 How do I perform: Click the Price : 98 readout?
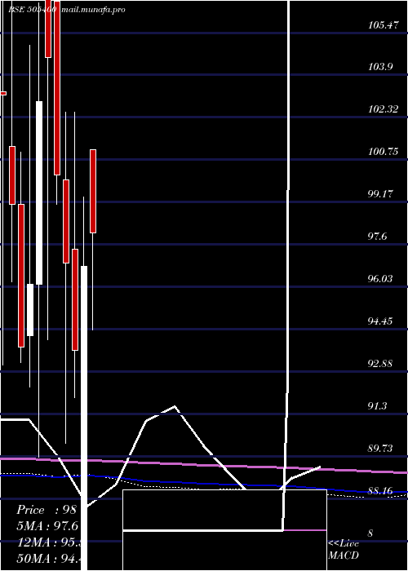(46, 510)
